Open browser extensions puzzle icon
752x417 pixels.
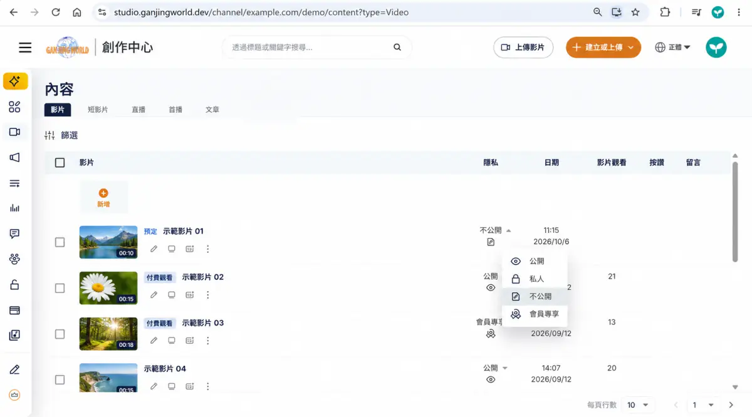[665, 13]
